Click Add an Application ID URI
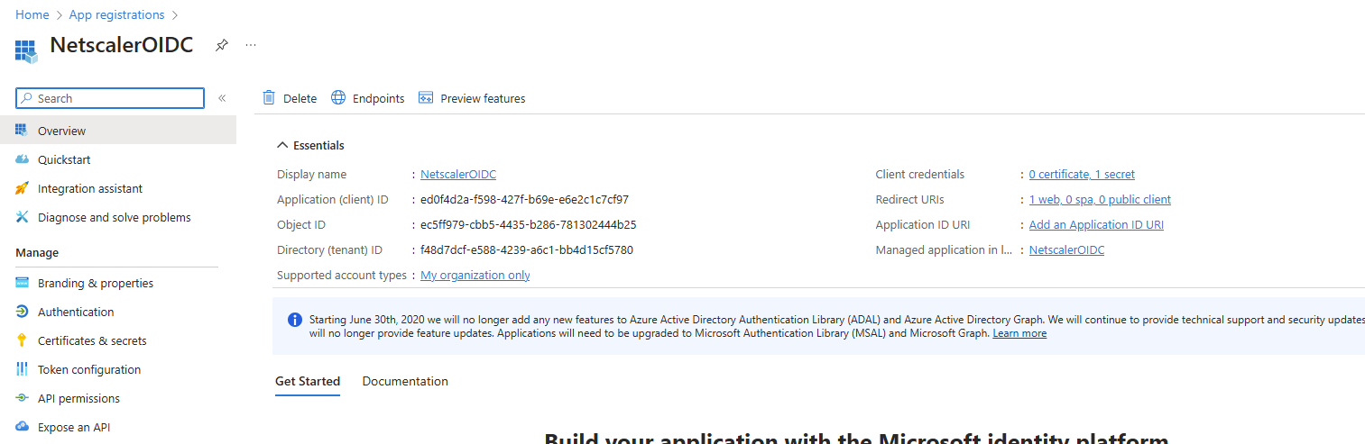1365x444 pixels. (1096, 224)
